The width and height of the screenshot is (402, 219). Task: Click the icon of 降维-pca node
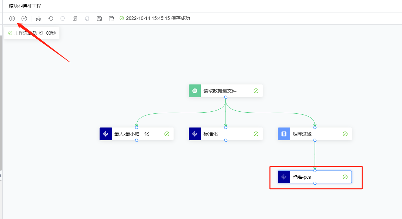(284, 177)
